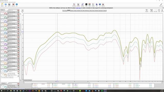Toggle the Freq. Axis icon

pyautogui.click(x=156, y=10)
